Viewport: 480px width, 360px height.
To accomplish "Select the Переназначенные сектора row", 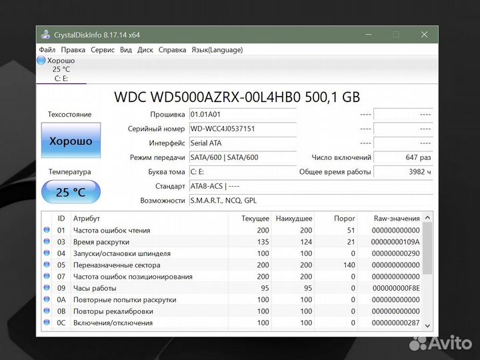I will coord(232,265).
